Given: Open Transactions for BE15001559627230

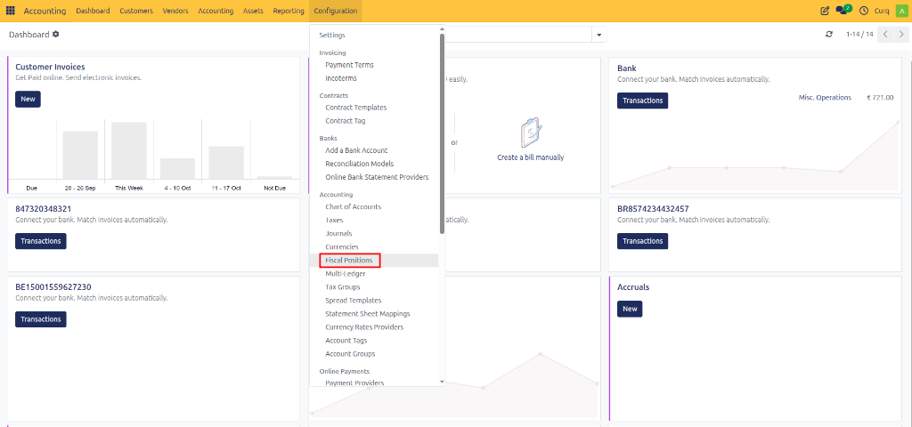Looking at the screenshot, I should [41, 319].
